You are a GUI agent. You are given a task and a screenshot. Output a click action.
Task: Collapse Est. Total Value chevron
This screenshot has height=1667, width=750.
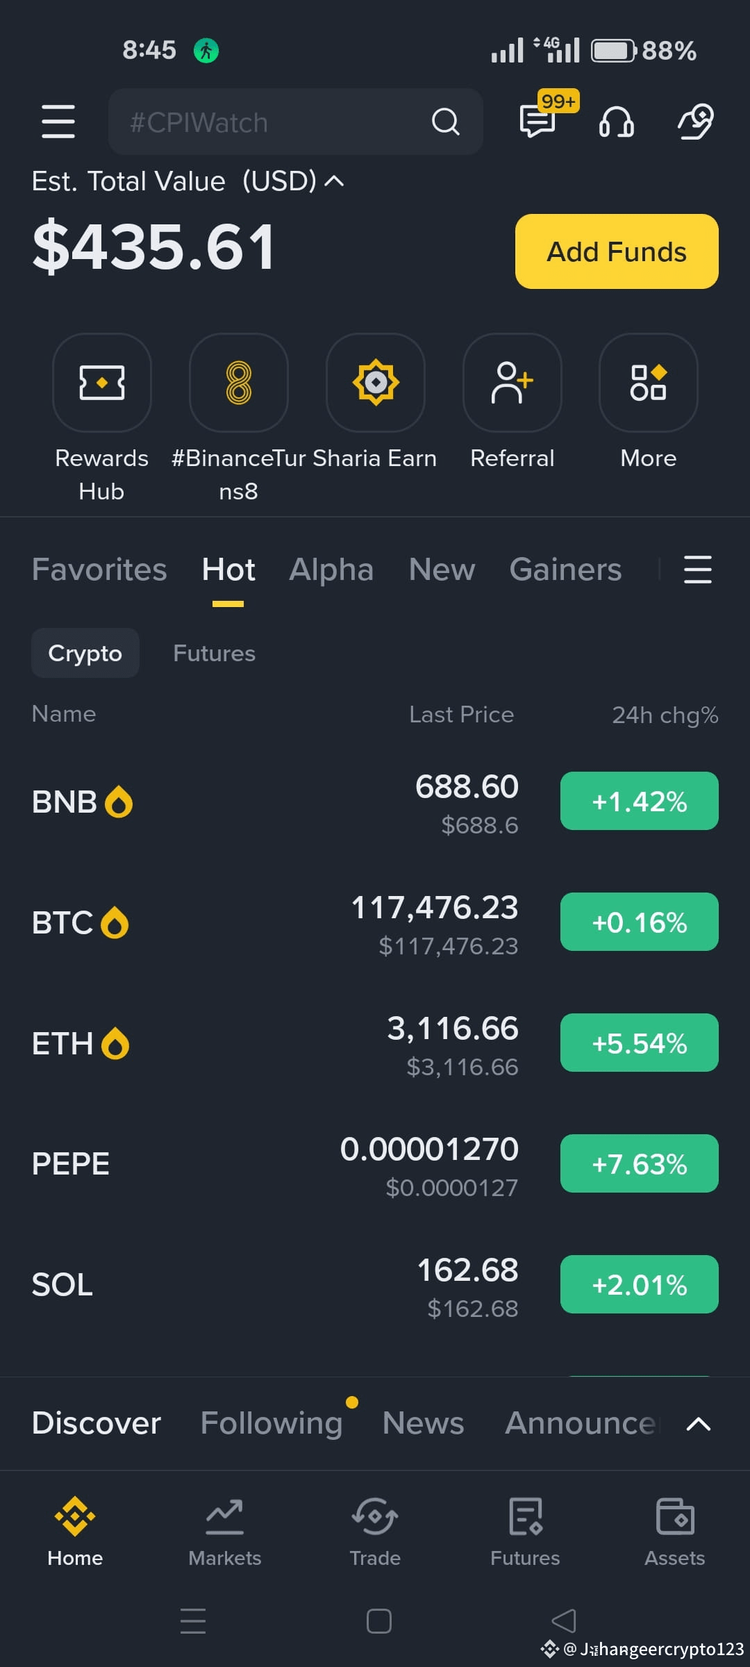pos(334,181)
